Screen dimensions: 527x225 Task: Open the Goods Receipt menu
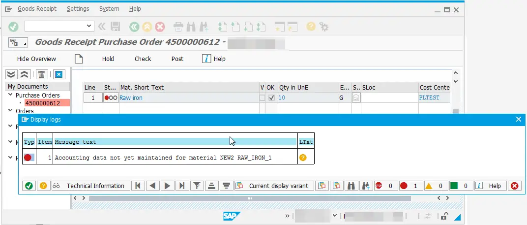[37, 9]
